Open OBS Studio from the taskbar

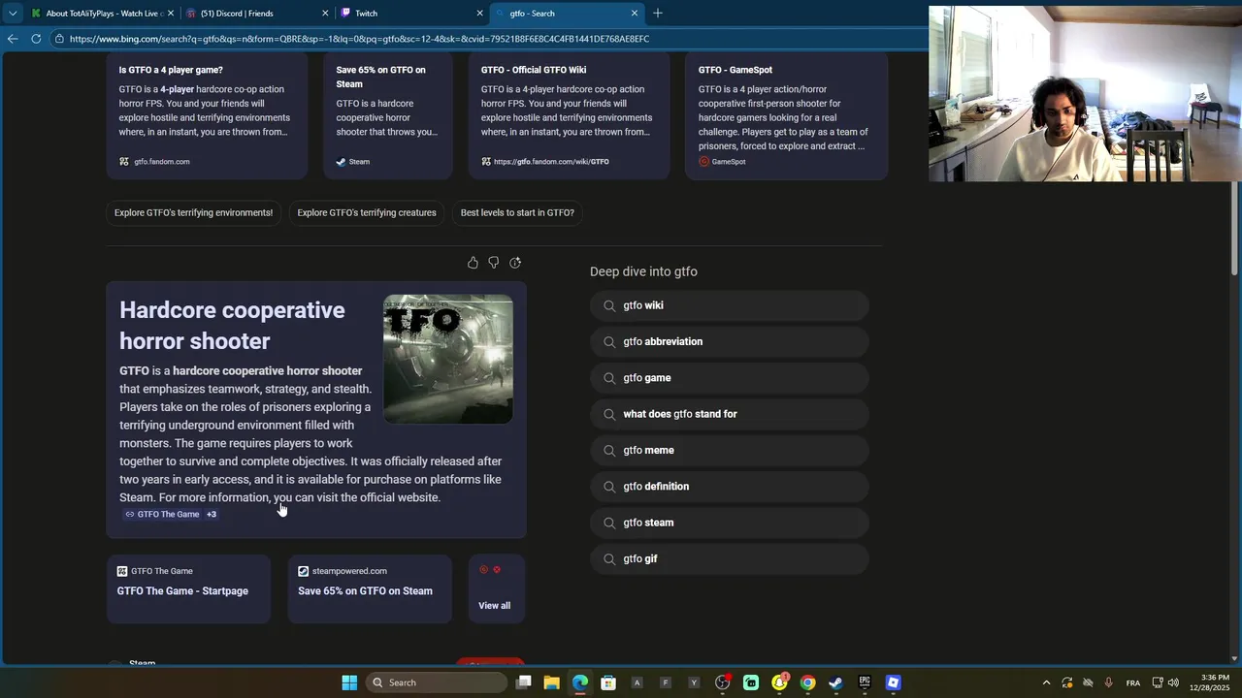pos(723,682)
